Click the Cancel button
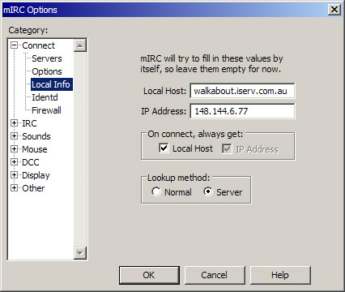 coord(215,275)
